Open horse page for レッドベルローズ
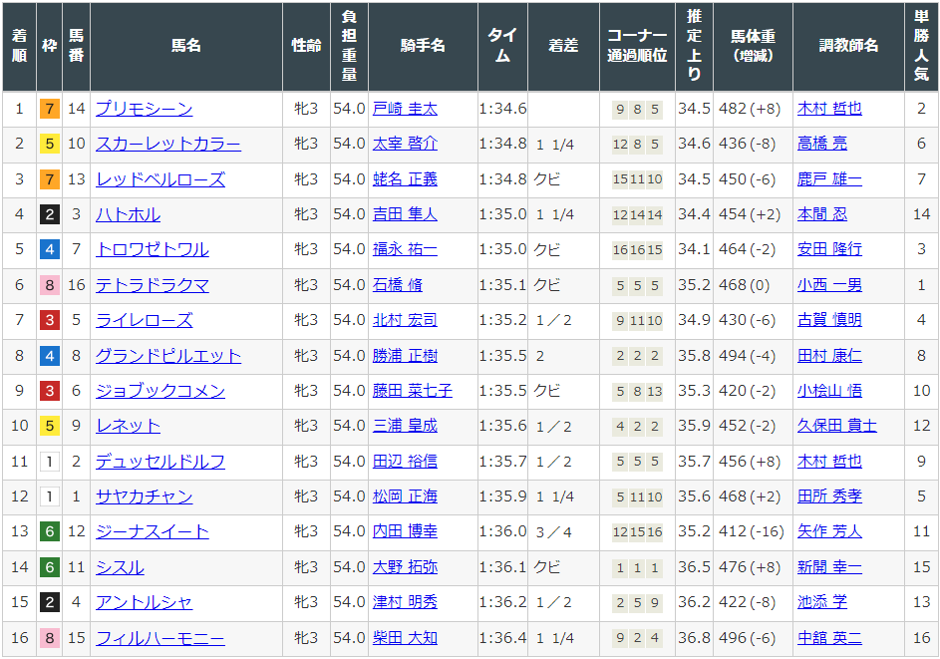Screen dimensions: 940x659 [x=160, y=179]
